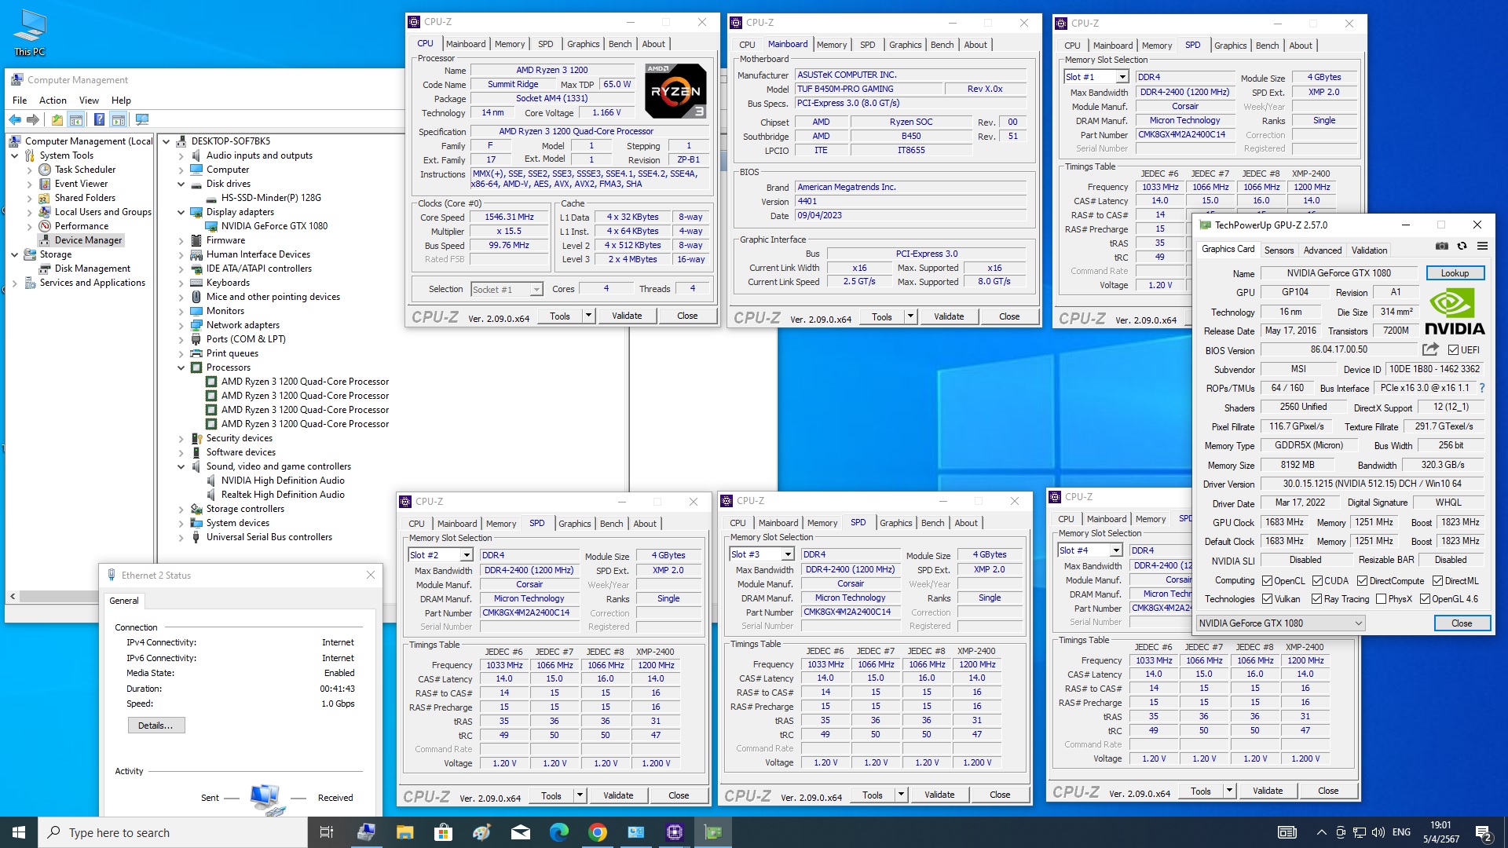Open Microsoft Edge from the taskbar
Screen dimensions: 1508x848
click(559, 832)
